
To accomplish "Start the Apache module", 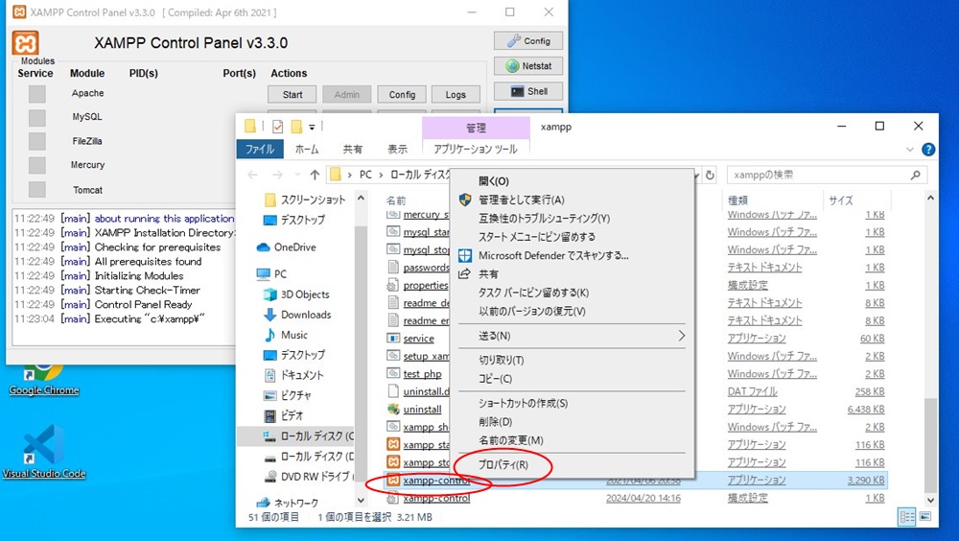I will click(292, 94).
